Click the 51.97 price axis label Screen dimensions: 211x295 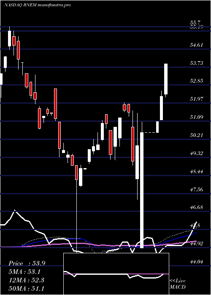[x=196, y=99]
